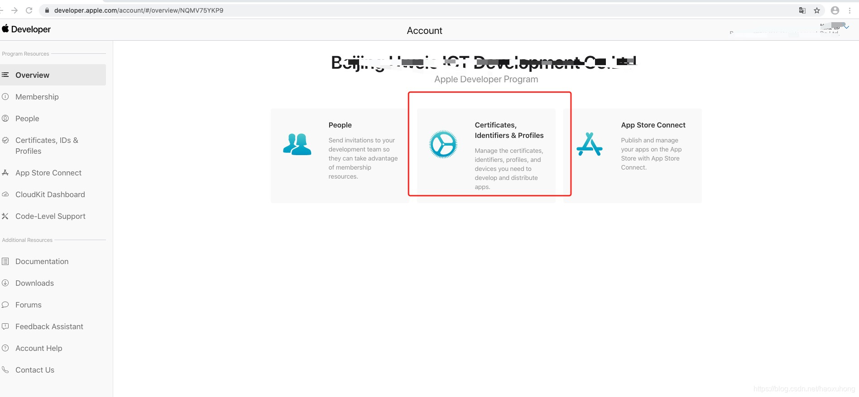Open browser profile avatar
859x397 pixels.
pyautogui.click(x=835, y=10)
